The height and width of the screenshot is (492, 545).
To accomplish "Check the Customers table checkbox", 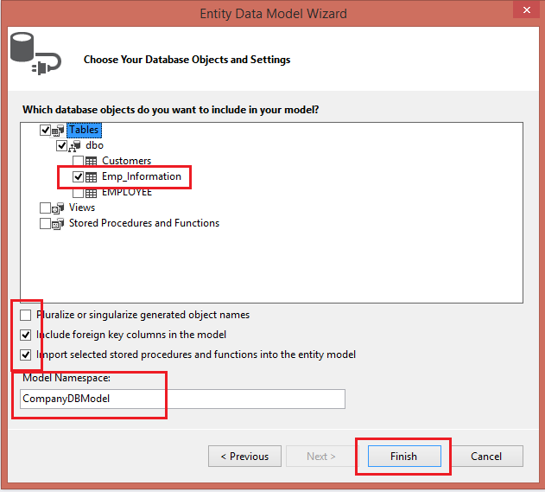I will coord(78,161).
